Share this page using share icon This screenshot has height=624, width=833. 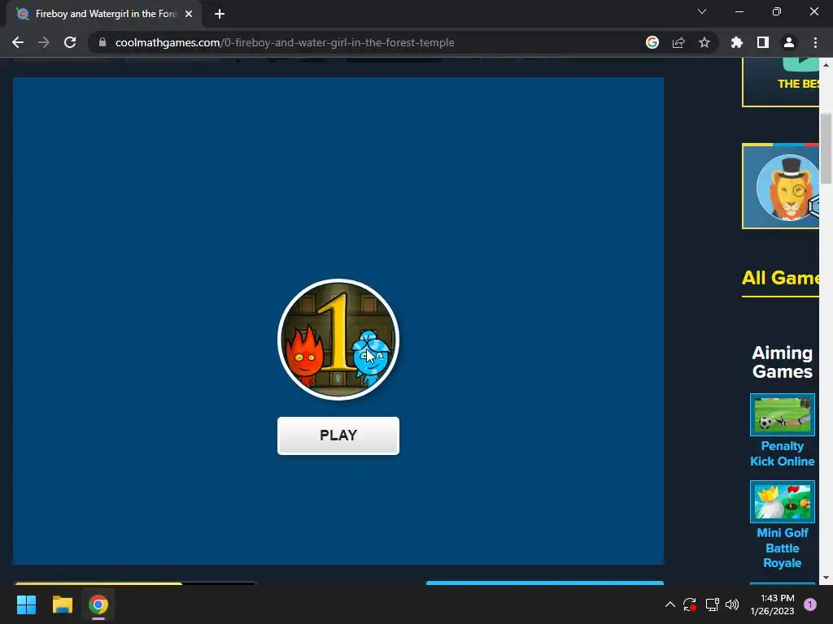click(x=678, y=42)
